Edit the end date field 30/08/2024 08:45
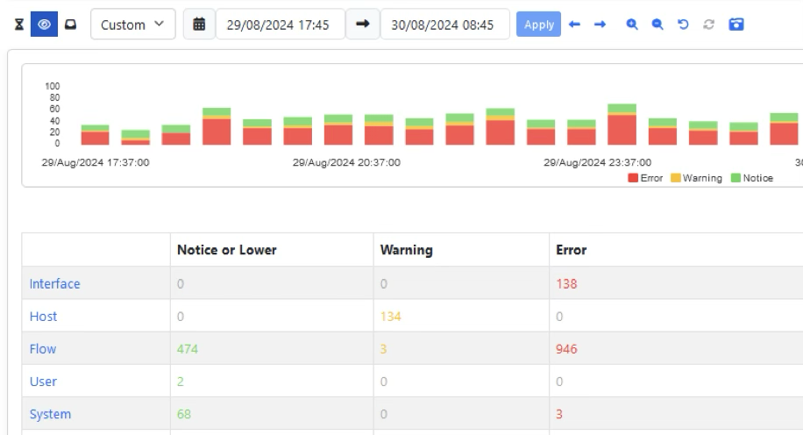The width and height of the screenshot is (803, 435). tap(445, 24)
